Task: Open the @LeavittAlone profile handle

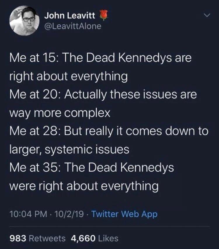Action: click(73, 26)
